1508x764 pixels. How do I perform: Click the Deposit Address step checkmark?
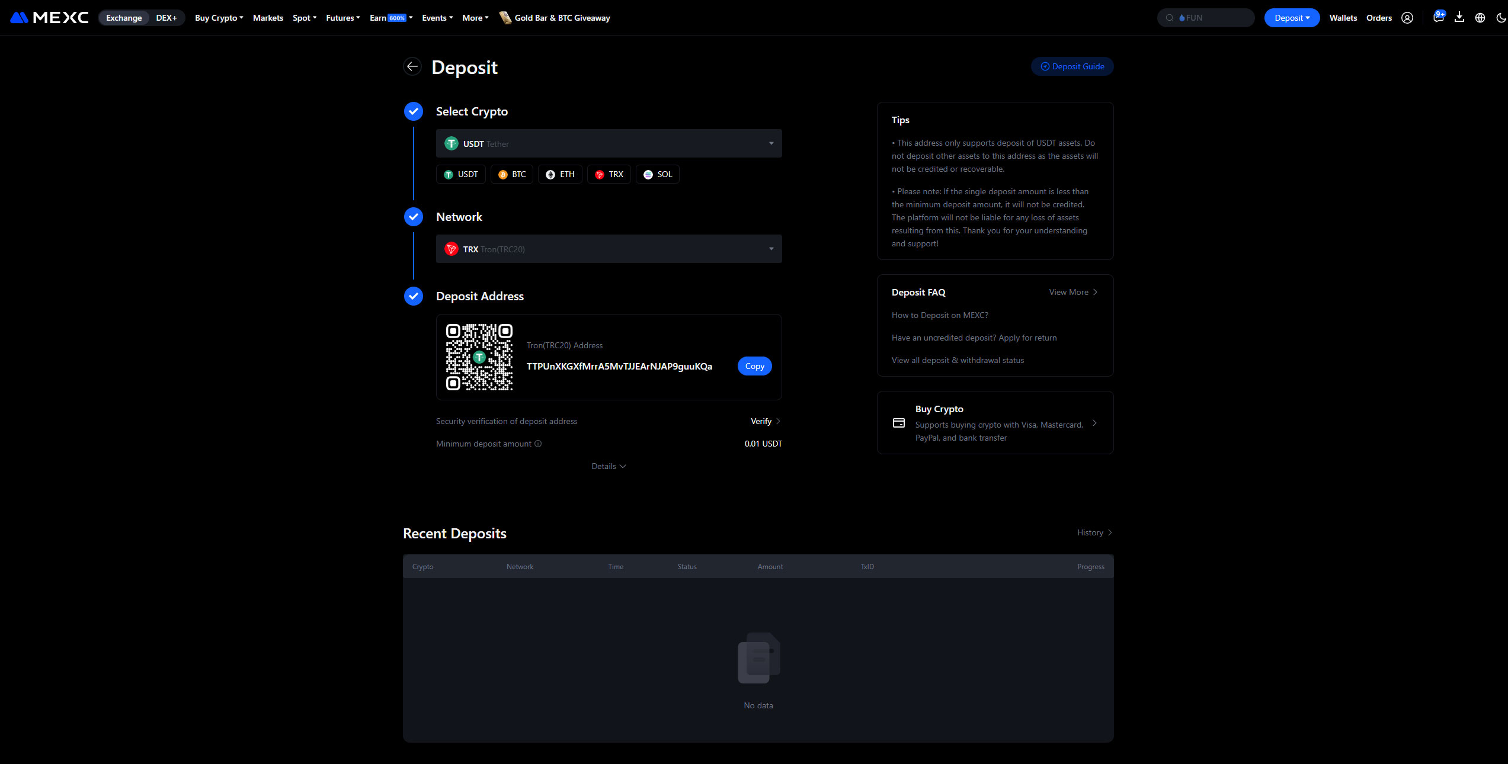click(x=414, y=296)
